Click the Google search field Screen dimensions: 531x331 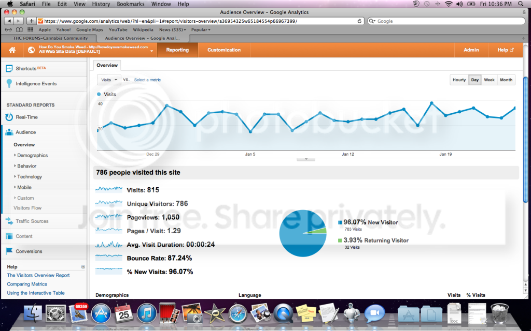click(446, 21)
